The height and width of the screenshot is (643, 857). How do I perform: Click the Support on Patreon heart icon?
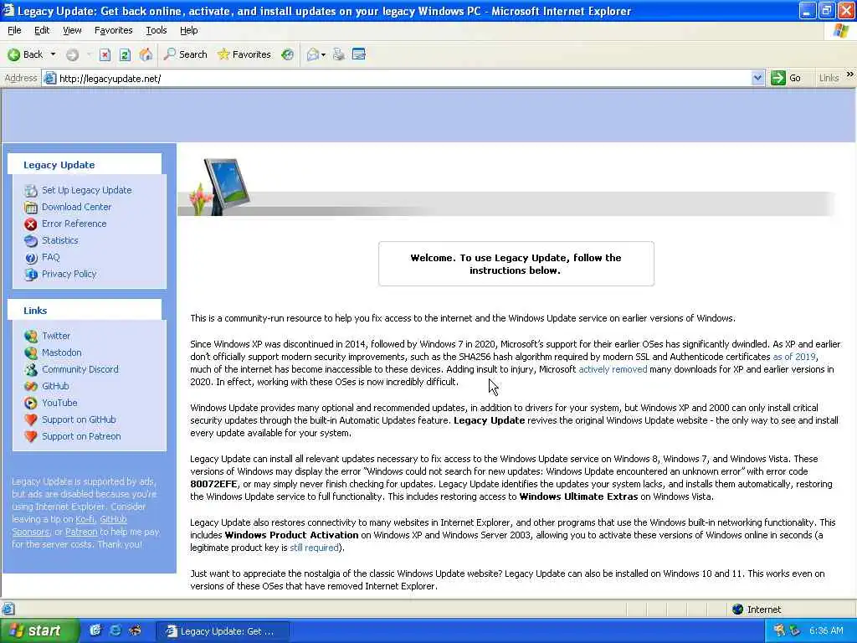coord(31,437)
